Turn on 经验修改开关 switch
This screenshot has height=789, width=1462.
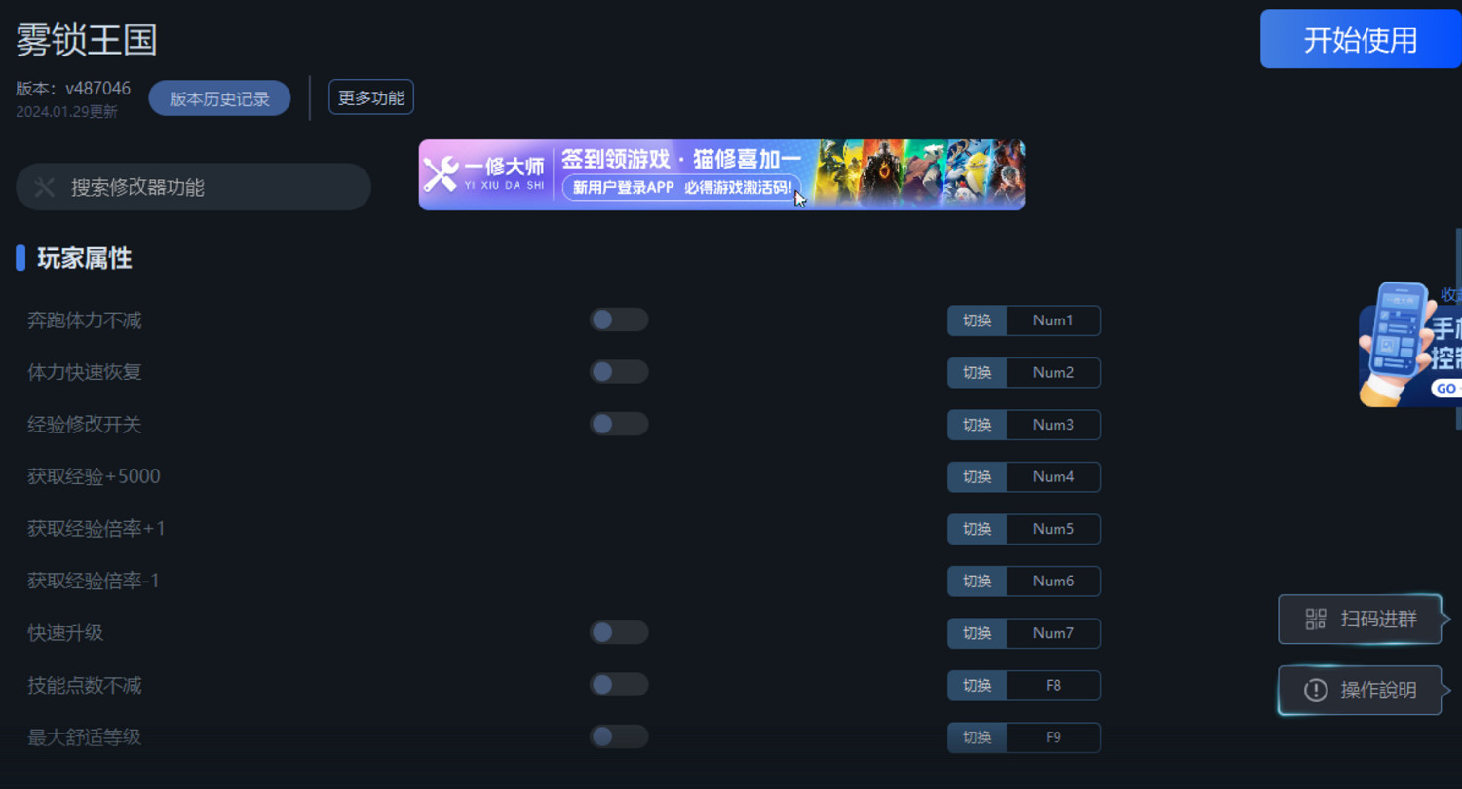coord(619,424)
